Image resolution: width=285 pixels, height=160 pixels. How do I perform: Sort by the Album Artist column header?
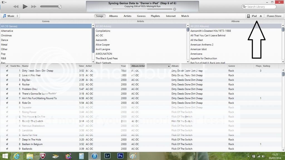[x=150, y=66]
